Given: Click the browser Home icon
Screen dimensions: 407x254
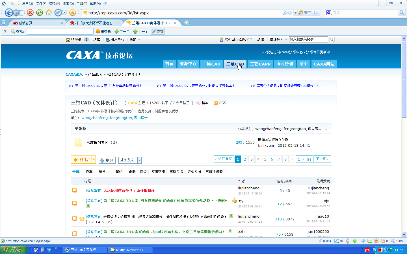Looking at the screenshot, I should click(49, 12).
